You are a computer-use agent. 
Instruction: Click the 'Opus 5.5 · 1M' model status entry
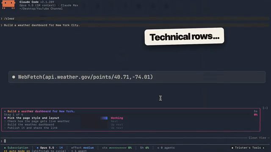pos(50,148)
